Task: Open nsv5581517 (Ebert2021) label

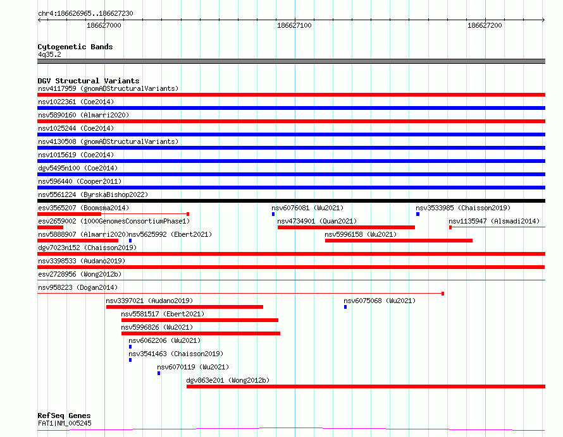Action: pyautogui.click(x=163, y=314)
